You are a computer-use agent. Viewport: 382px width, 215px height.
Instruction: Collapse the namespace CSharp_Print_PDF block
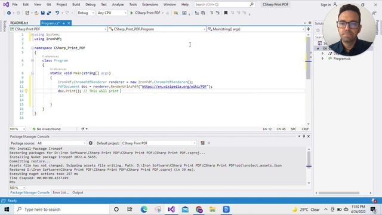(x=32, y=48)
